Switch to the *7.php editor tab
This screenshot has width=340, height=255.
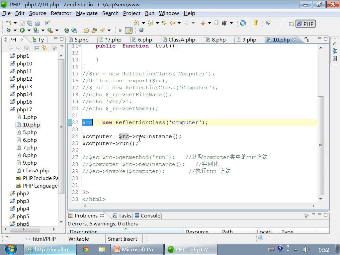tap(111, 40)
